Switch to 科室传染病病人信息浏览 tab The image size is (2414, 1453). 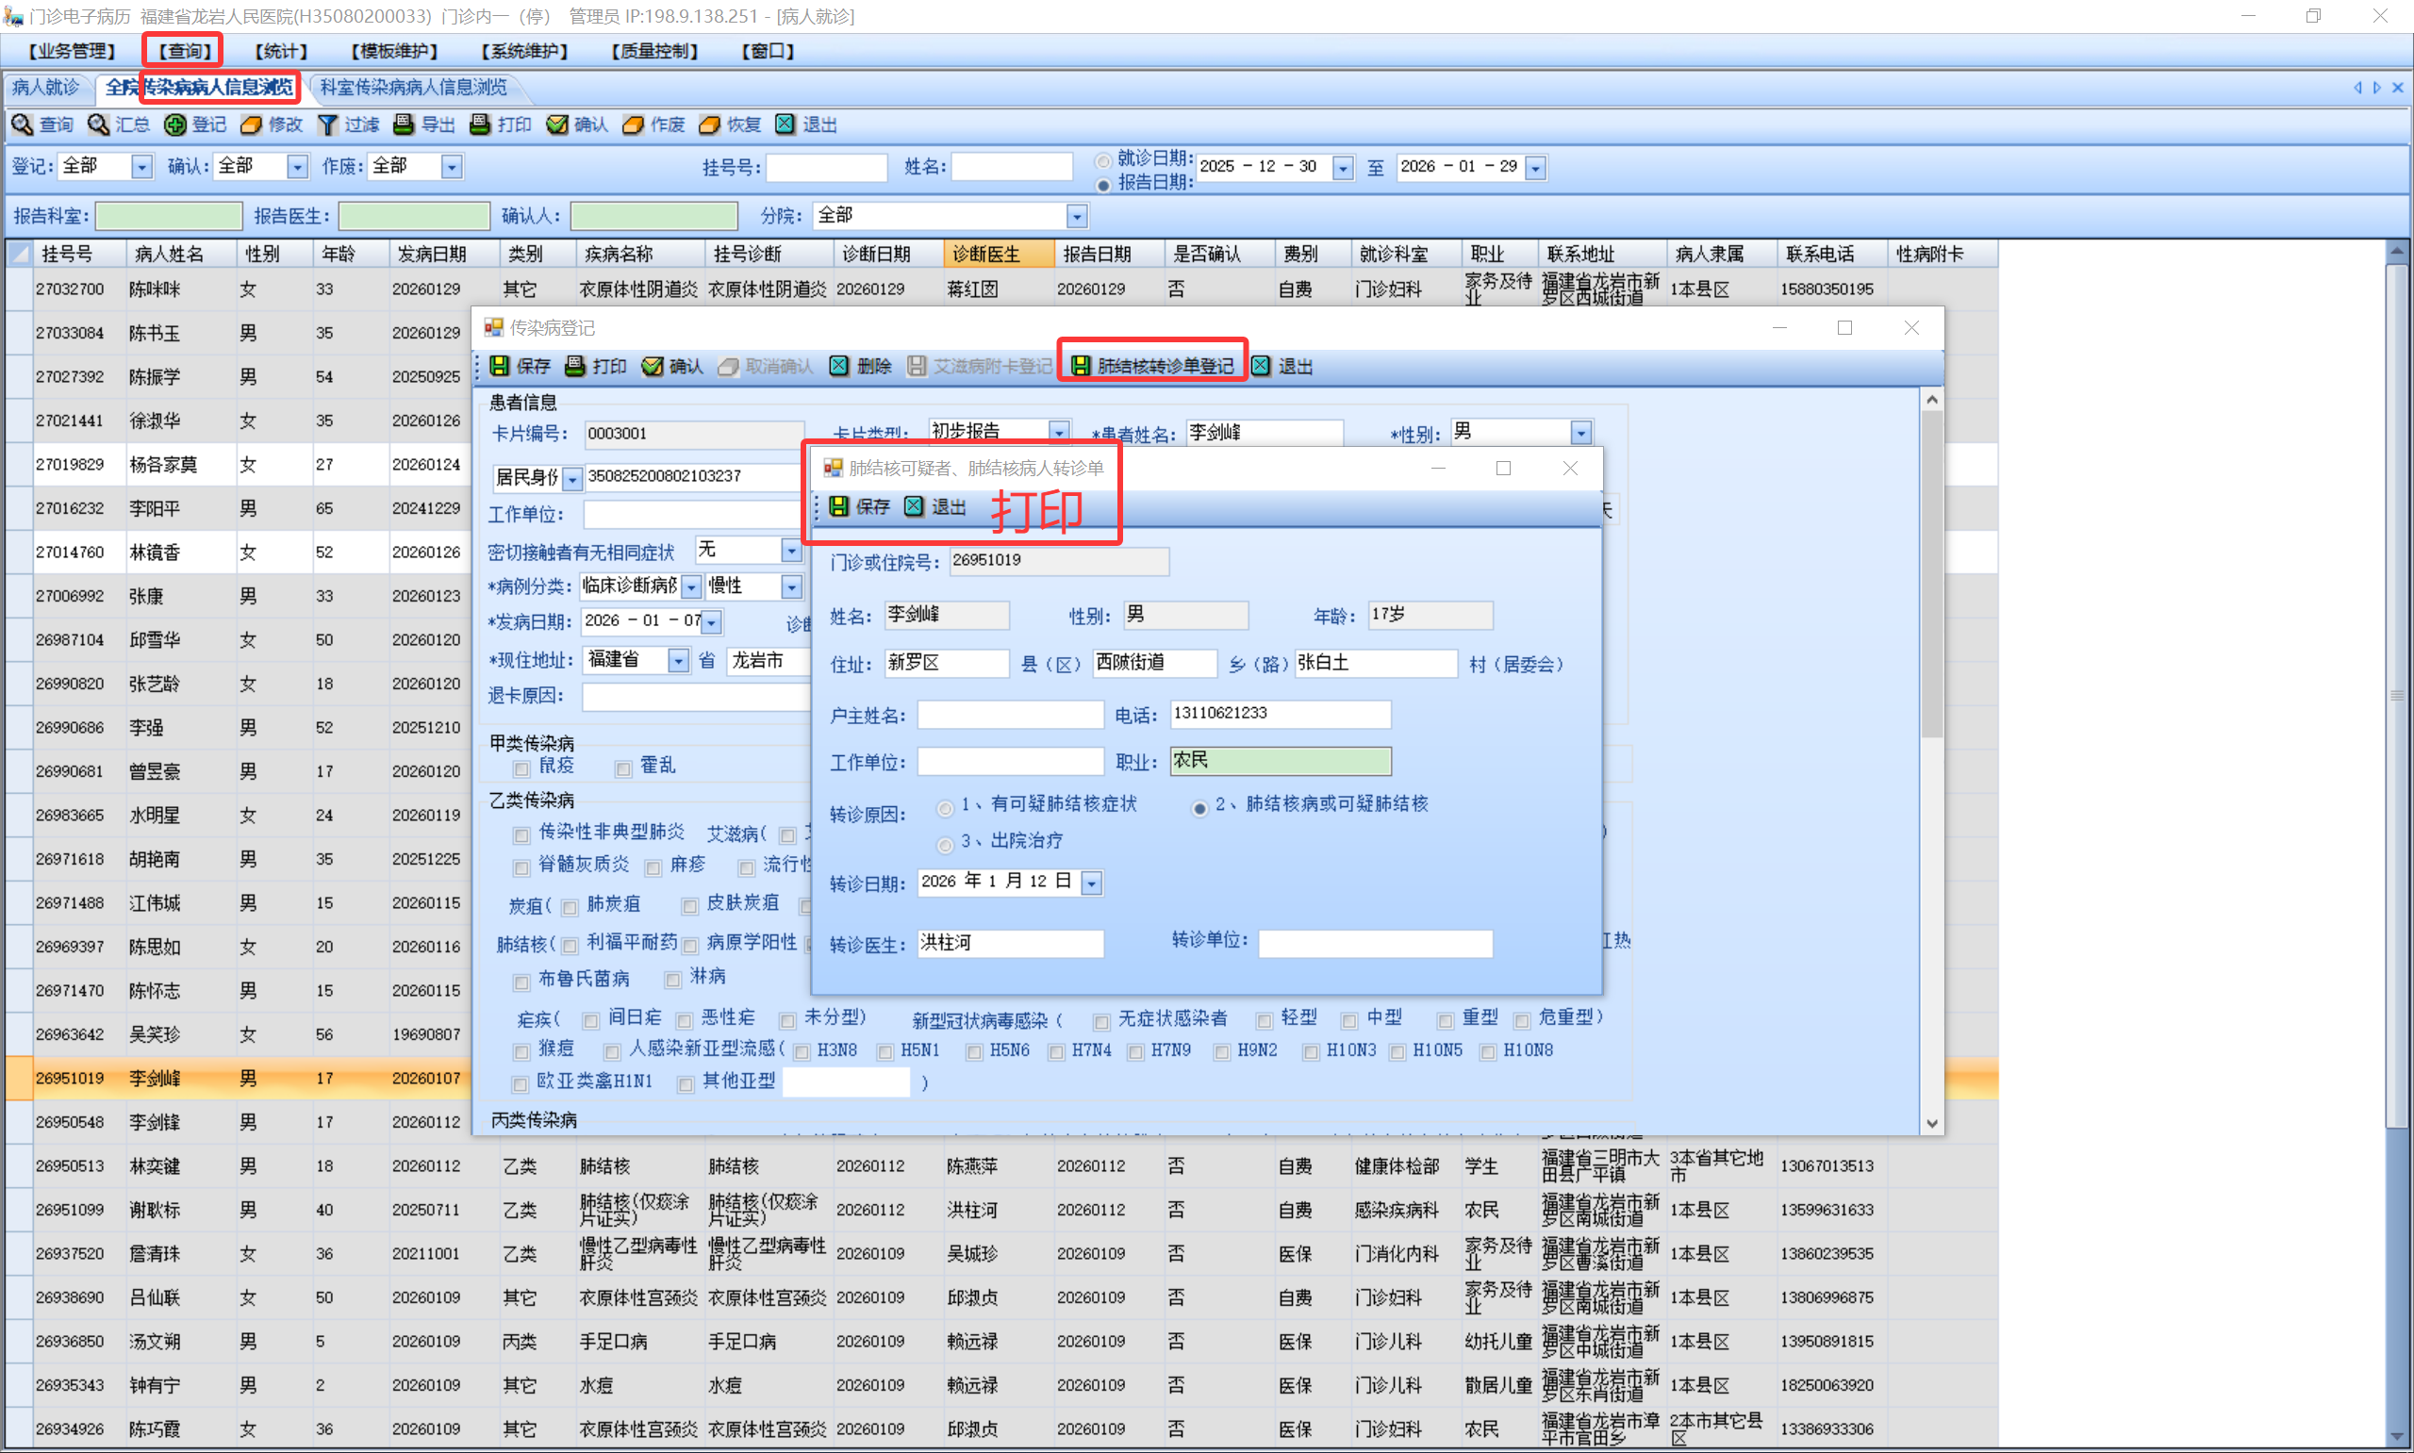(413, 87)
